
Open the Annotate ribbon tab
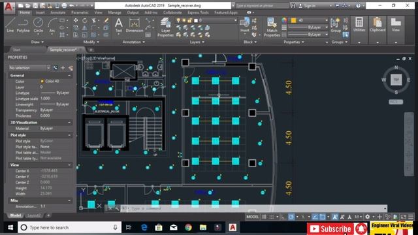[x=58, y=12]
